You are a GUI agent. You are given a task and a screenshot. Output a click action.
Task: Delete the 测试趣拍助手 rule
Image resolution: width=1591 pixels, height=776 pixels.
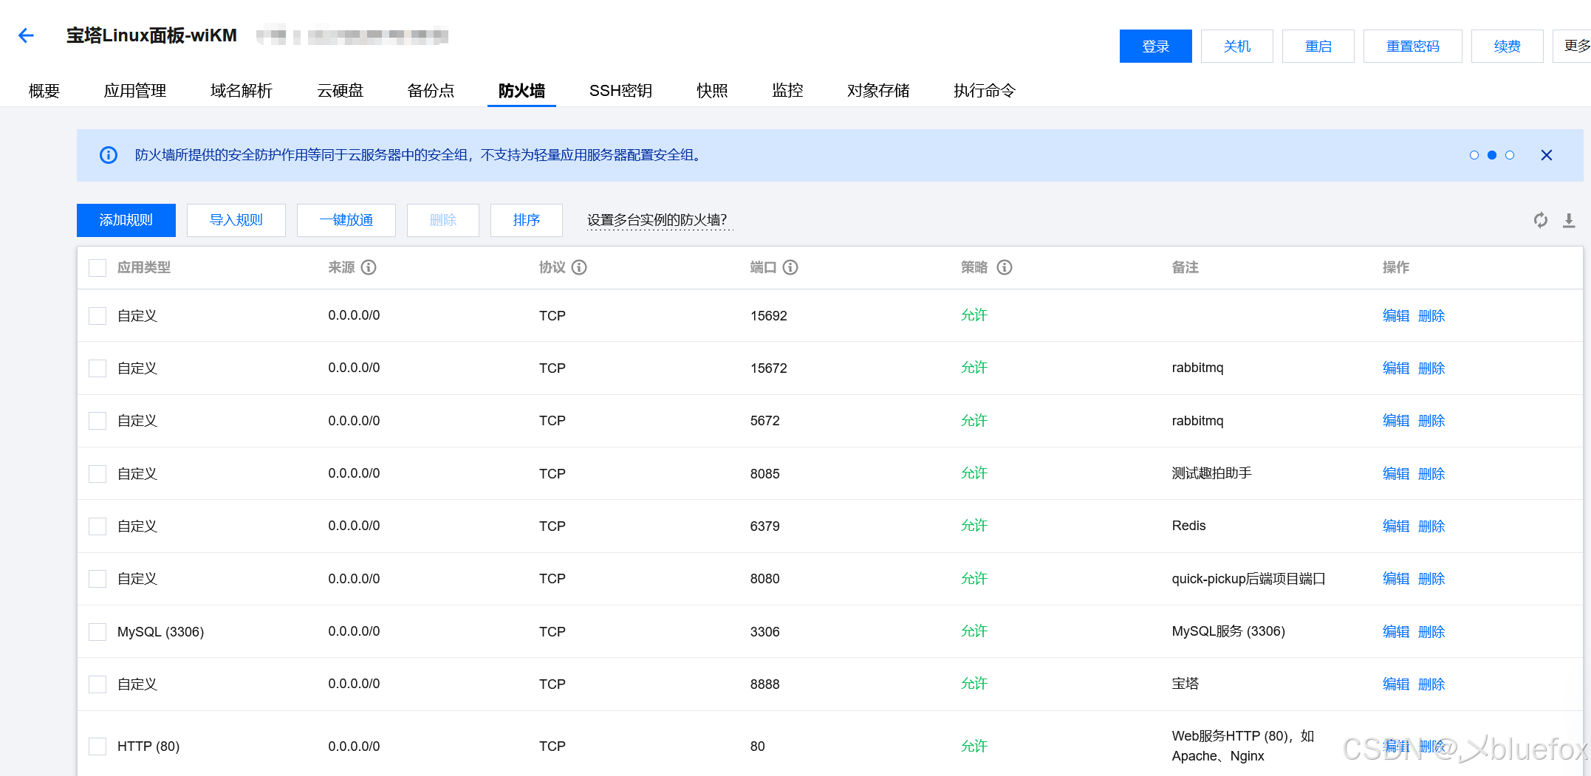tap(1431, 474)
